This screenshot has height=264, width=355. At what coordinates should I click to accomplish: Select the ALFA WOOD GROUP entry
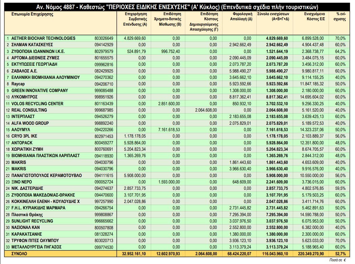point(30,123)
